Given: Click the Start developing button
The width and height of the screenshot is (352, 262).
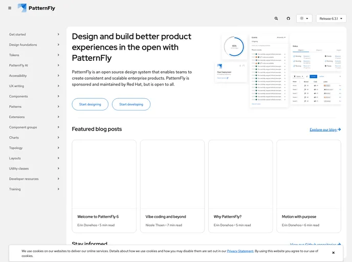Looking at the screenshot, I should click(x=131, y=104).
